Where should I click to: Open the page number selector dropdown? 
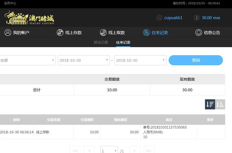tap(109, 150)
